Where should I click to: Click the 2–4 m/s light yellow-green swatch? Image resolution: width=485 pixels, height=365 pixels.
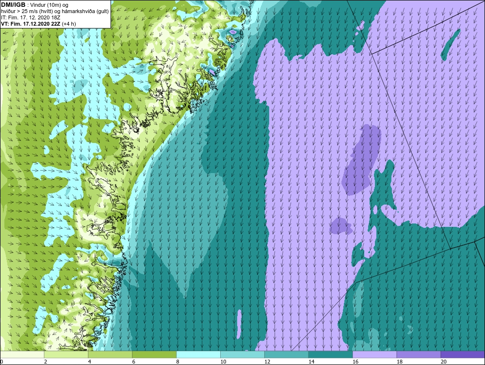pyautogui.click(x=66, y=354)
